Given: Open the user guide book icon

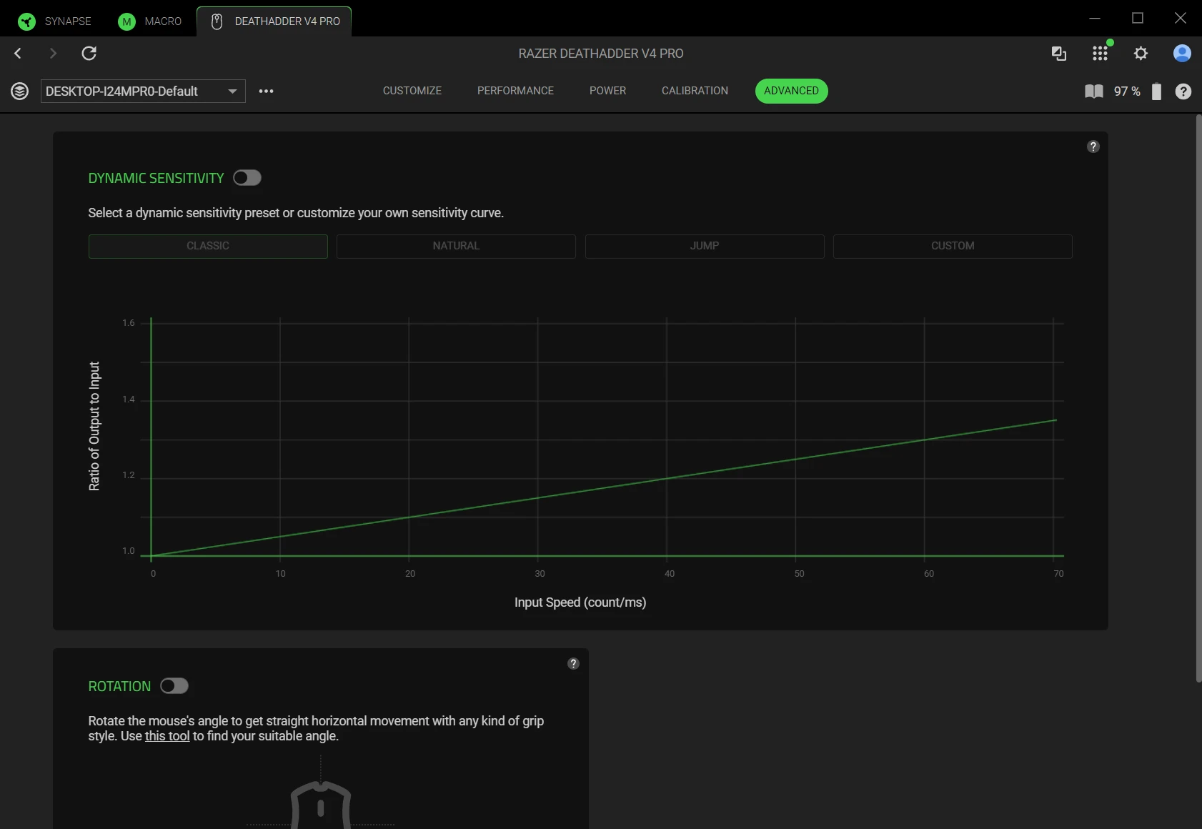Looking at the screenshot, I should point(1093,91).
